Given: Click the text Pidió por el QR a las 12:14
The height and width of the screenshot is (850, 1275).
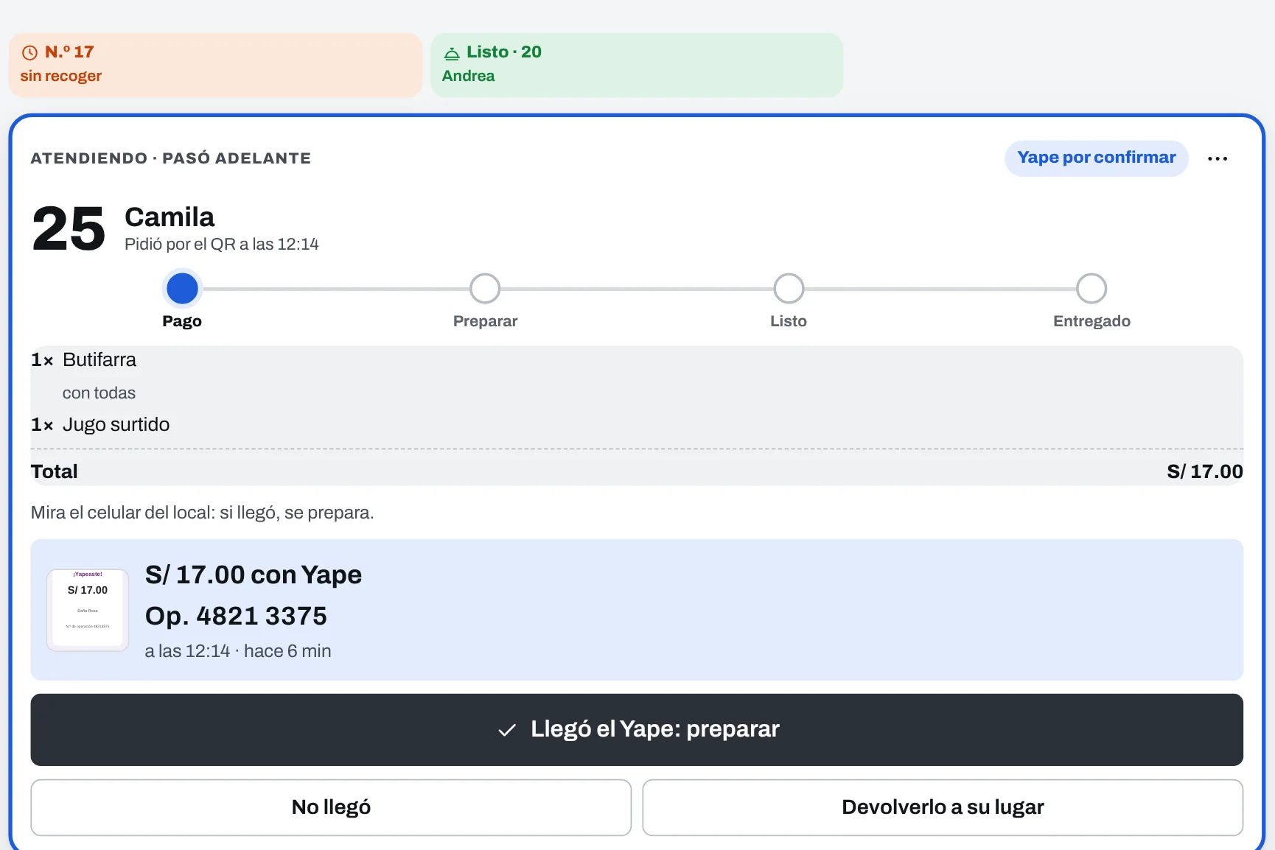Looking at the screenshot, I should tap(221, 245).
